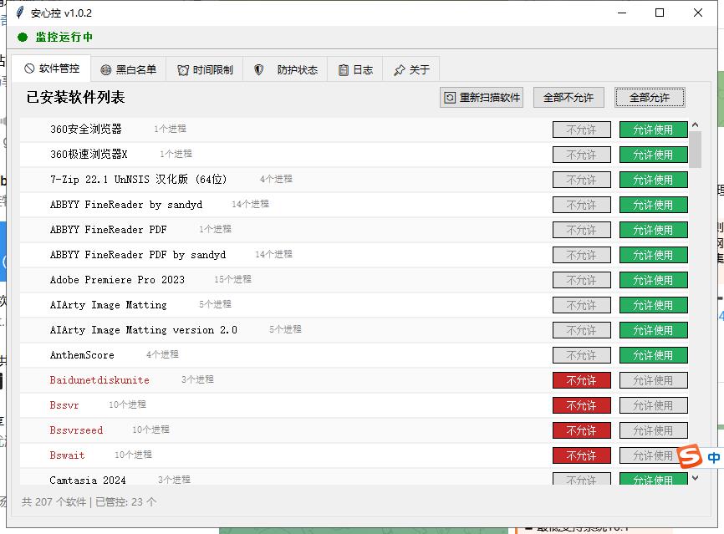Open the 时间限制 tab
This screenshot has width=724, height=534.
(x=205, y=69)
